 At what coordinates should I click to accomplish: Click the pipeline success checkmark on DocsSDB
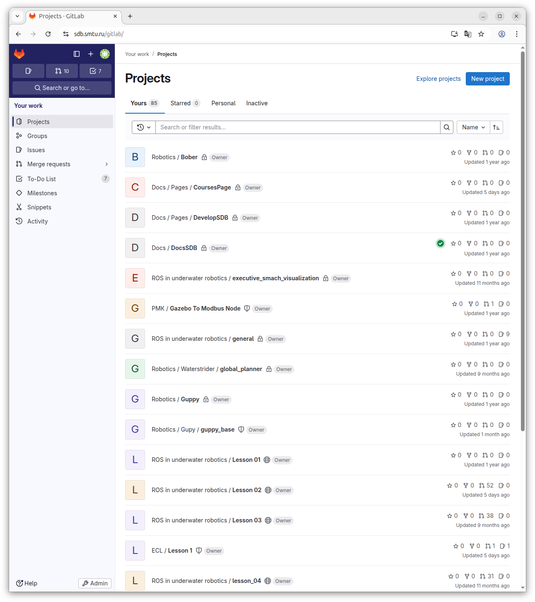click(440, 243)
